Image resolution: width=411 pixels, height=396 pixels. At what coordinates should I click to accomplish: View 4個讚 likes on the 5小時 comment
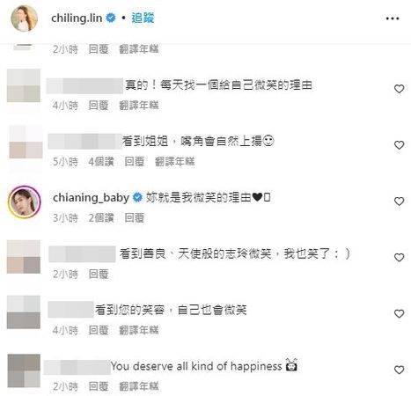coord(101,162)
